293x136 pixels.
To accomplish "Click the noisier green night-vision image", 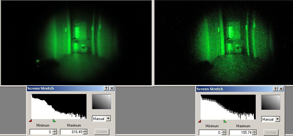I will [223, 42].
